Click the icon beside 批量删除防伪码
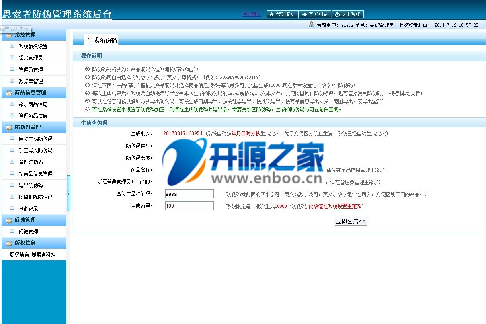Image resolution: width=486 pixels, height=324 pixels. 12,197
